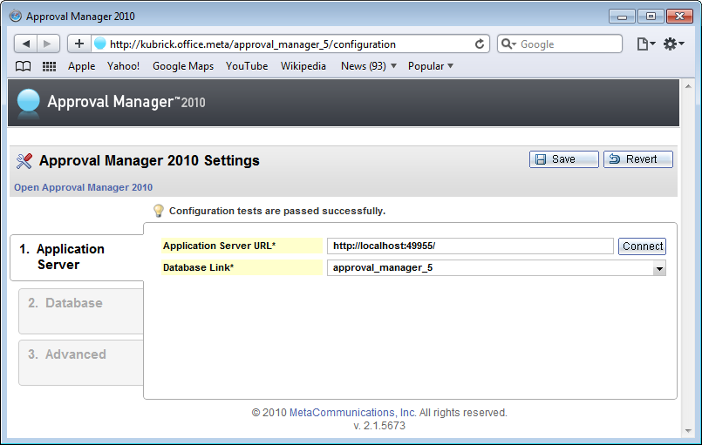Click the lightbulb icon next to test message
The height and width of the screenshot is (445, 702).
[x=159, y=211]
